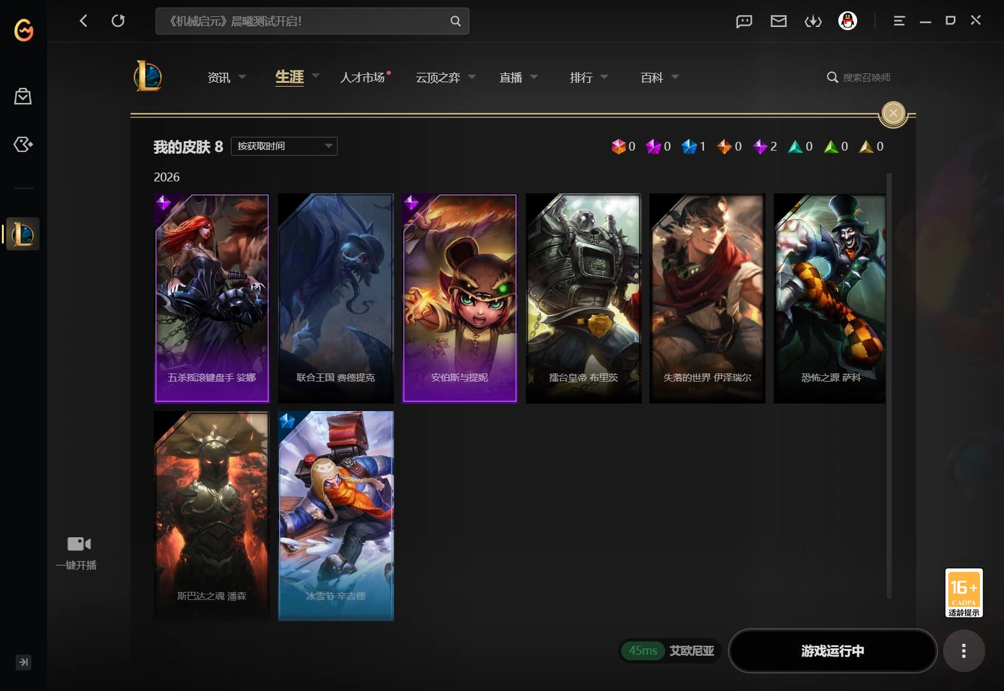This screenshot has height=691, width=1004.
Task: Expand the 资讯 dropdown arrow
Action: pyautogui.click(x=242, y=77)
